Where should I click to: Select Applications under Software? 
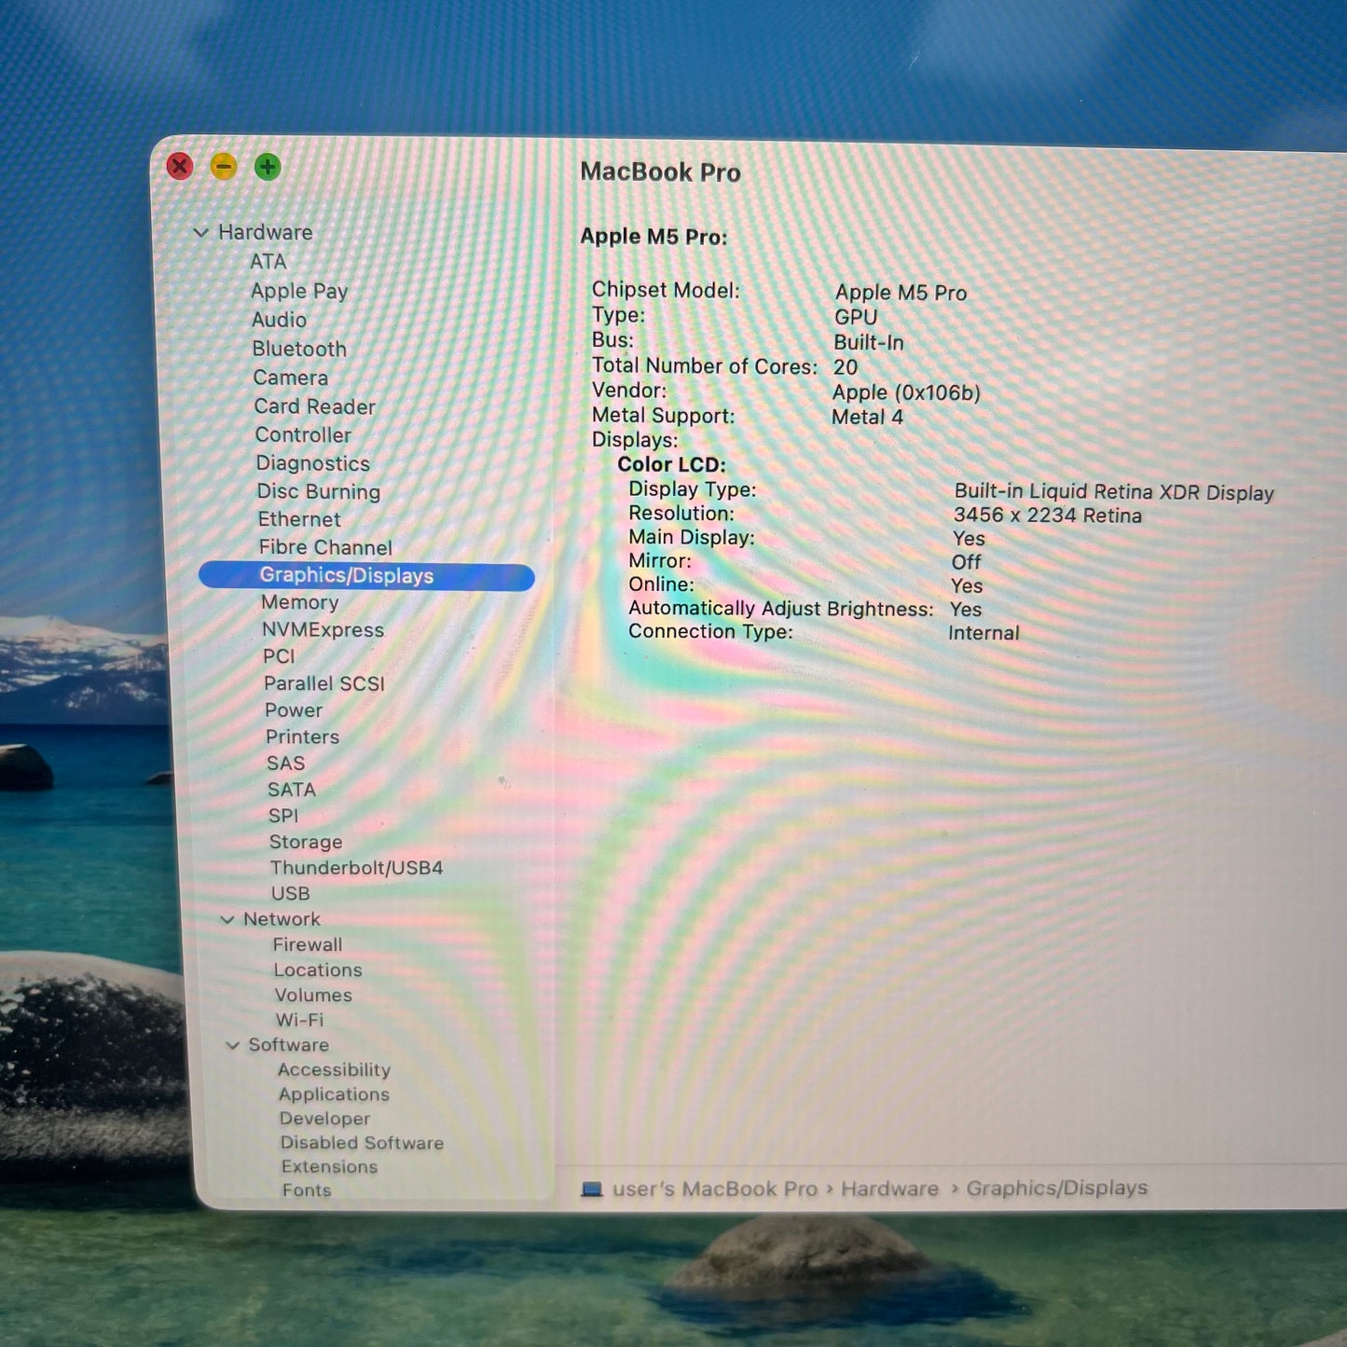pos(334,1094)
